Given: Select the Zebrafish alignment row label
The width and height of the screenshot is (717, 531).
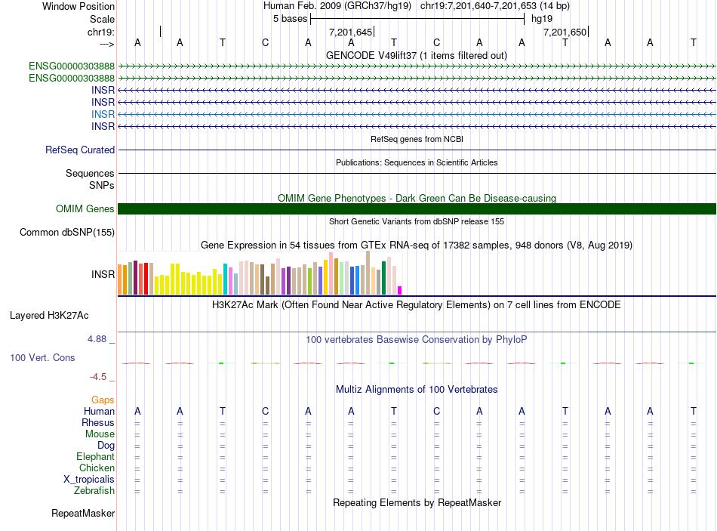Looking at the screenshot, I should coord(94,490).
